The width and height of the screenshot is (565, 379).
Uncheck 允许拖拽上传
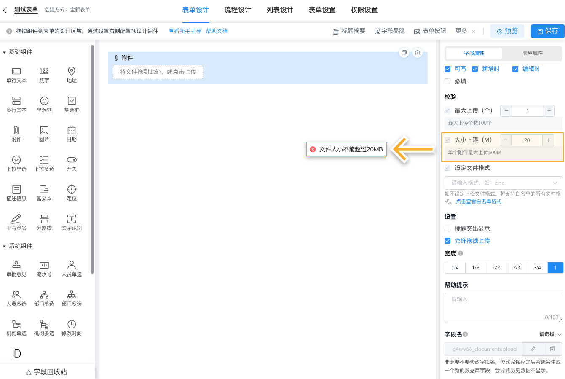pyautogui.click(x=447, y=241)
